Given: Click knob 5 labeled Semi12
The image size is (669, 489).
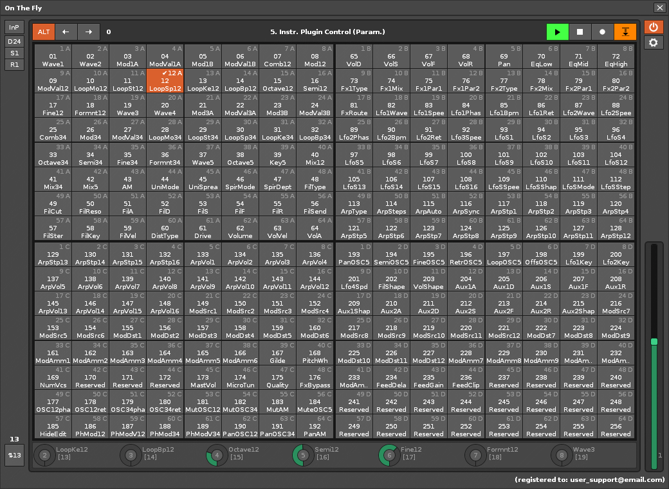Looking at the screenshot, I should (x=302, y=456).
